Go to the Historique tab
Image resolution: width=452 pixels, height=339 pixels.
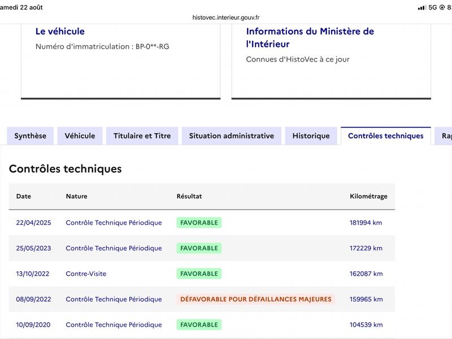(x=311, y=136)
